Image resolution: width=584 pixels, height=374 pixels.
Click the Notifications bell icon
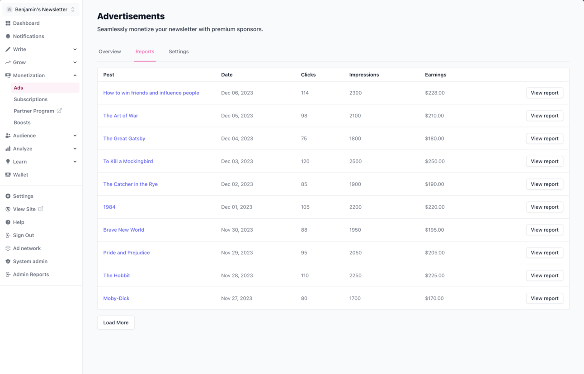8,36
